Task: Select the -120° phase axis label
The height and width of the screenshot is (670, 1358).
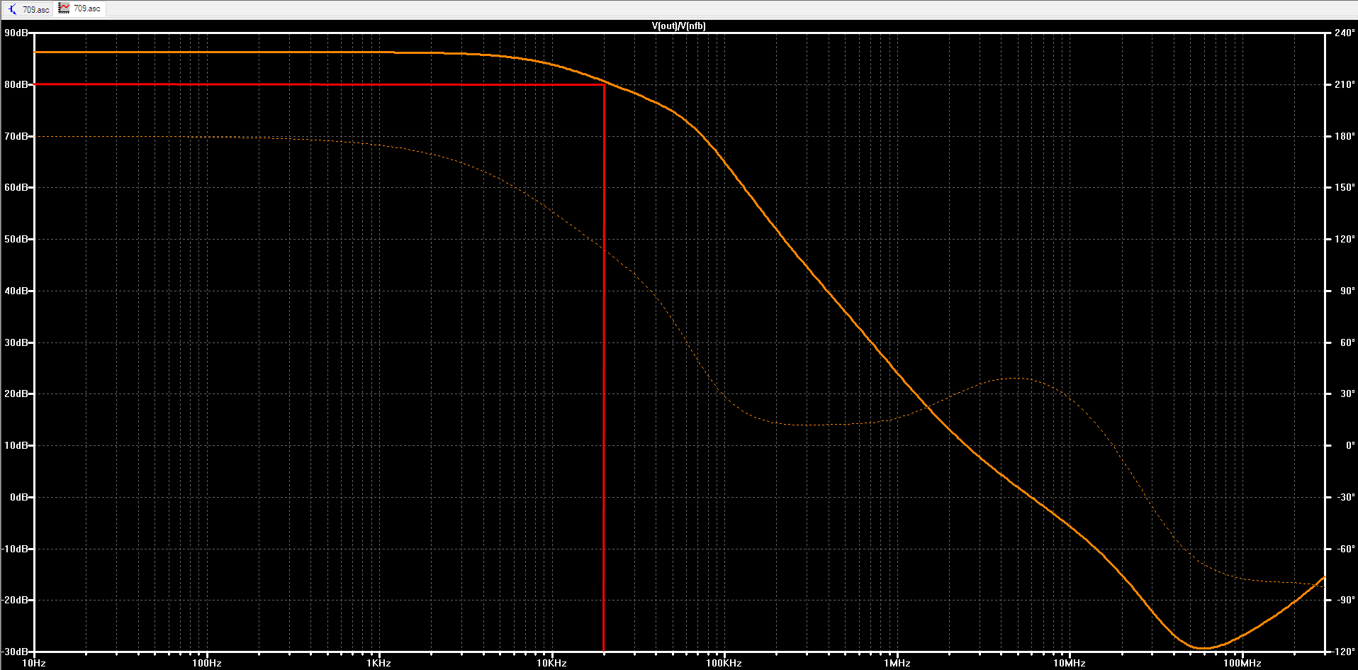Action: pyautogui.click(x=1344, y=652)
